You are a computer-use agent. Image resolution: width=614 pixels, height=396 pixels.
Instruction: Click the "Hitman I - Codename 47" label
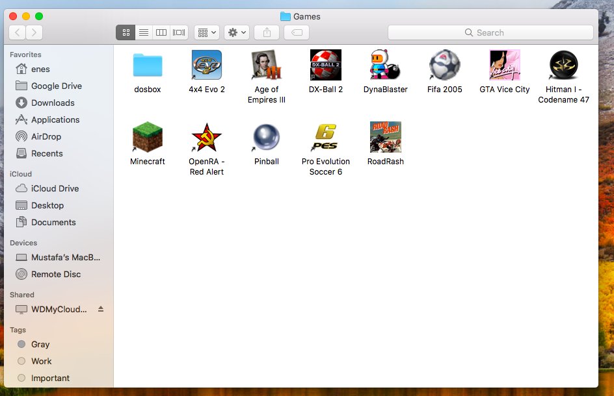(x=563, y=95)
